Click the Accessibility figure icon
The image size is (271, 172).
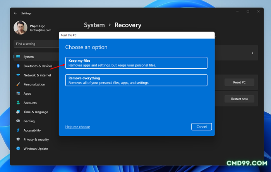click(18, 130)
